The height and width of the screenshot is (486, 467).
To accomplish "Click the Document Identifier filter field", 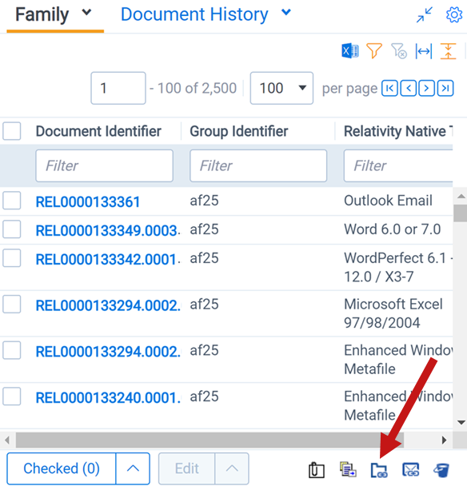I will coord(104,165).
